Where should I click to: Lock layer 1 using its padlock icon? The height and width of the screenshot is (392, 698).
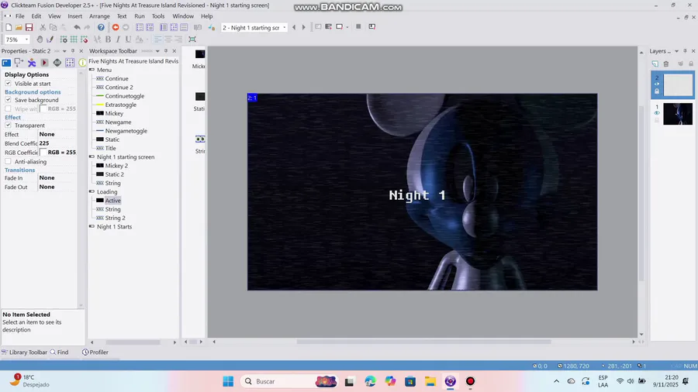pos(657,120)
